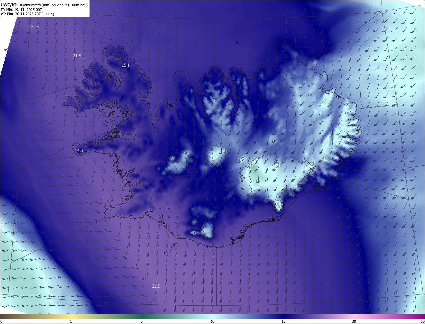Click the colour scale tick label "15"
Viewport: 425px width, 324px height.
coord(283,321)
